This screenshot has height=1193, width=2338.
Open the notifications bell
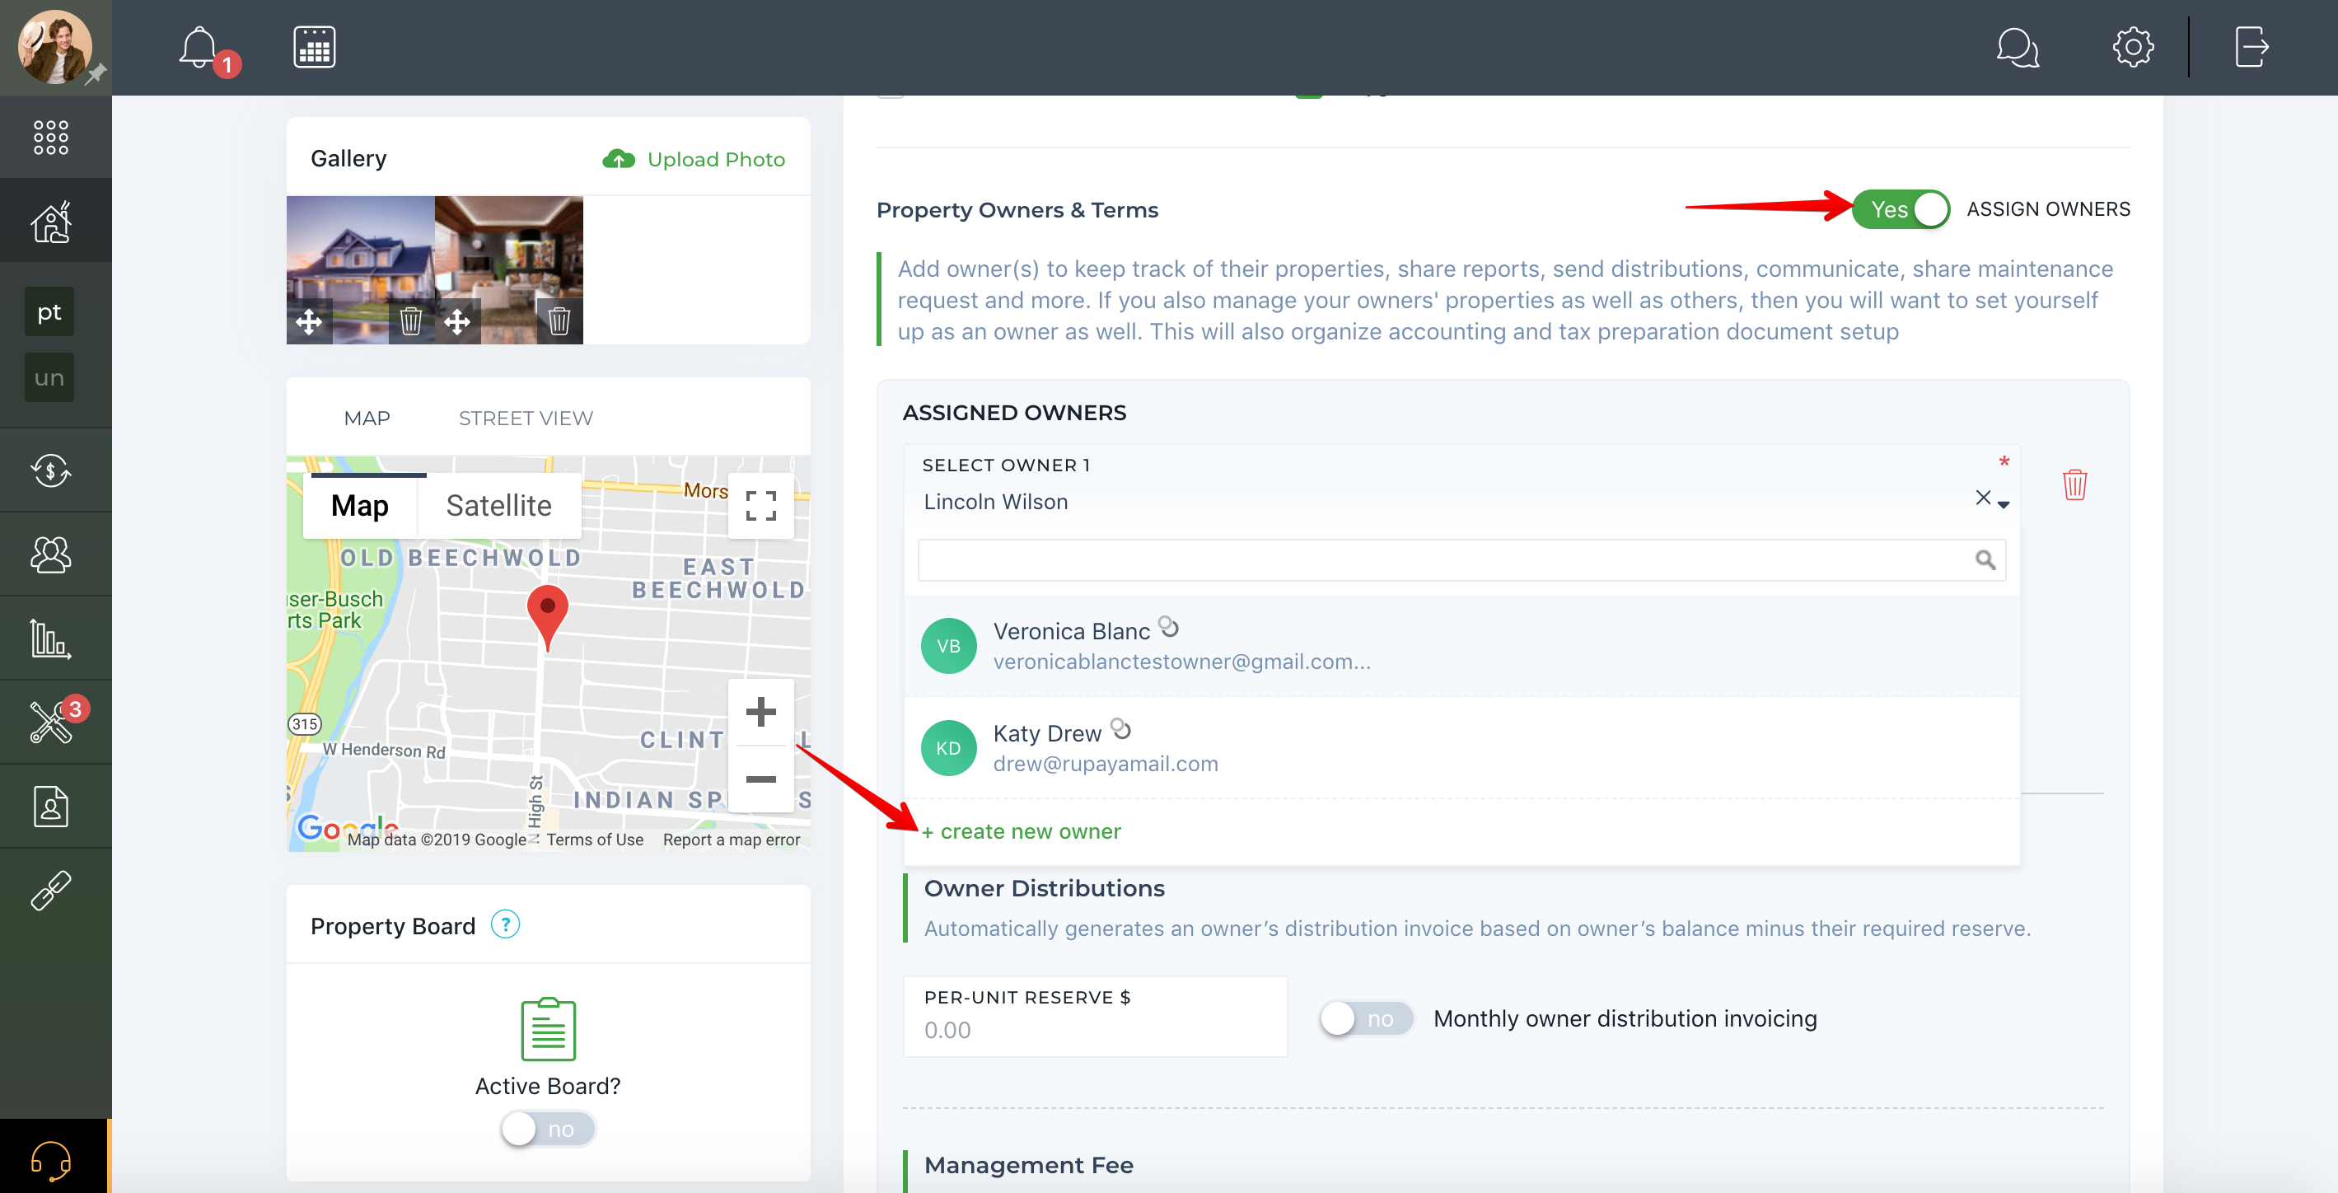click(x=199, y=47)
